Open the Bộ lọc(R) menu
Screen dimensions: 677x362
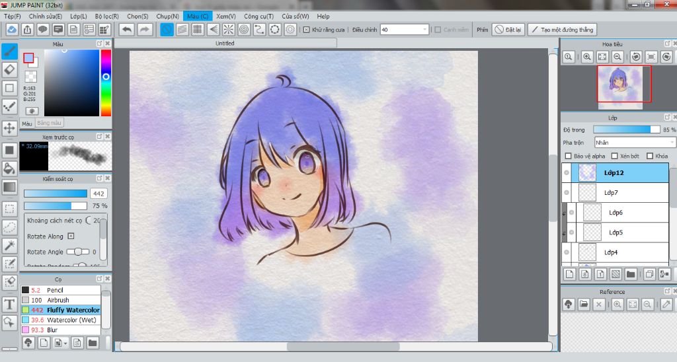coord(106,16)
